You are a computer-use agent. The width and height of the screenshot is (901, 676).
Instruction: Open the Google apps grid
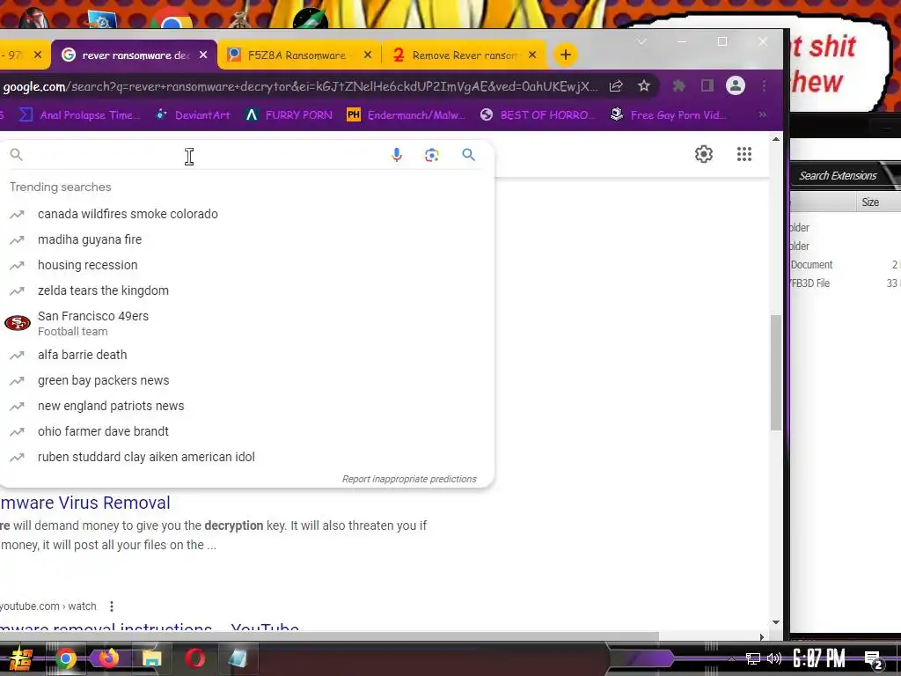point(744,154)
